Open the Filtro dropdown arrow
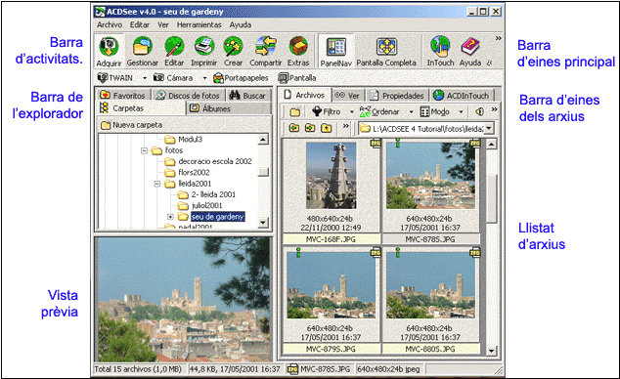 (351, 112)
